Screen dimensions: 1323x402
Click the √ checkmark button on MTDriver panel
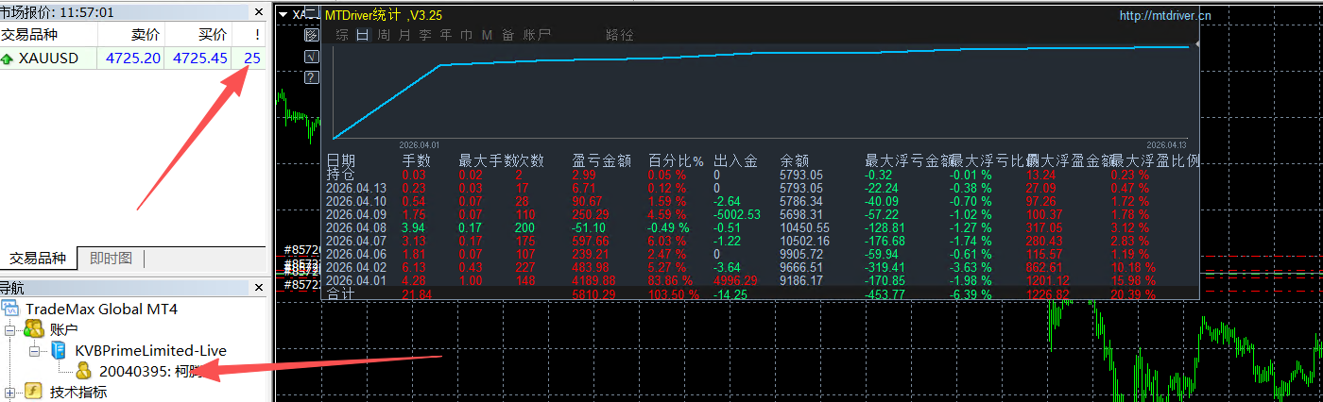click(x=312, y=56)
